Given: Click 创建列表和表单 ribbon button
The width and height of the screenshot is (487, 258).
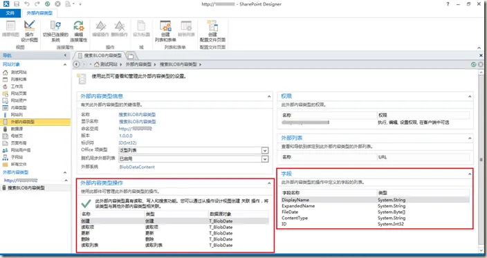Looking at the screenshot, I should click(165, 30).
